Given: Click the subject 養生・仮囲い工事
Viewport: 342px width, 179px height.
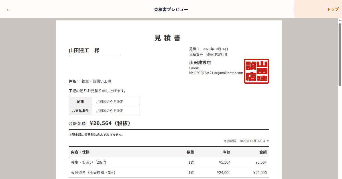Looking at the screenshot, I should [96, 81].
